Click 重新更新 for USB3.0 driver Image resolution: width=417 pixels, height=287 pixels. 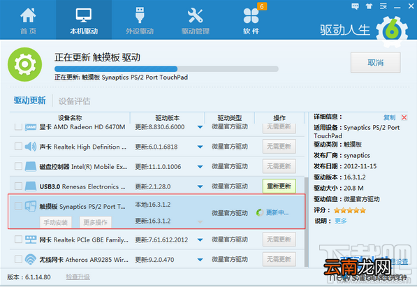click(279, 186)
